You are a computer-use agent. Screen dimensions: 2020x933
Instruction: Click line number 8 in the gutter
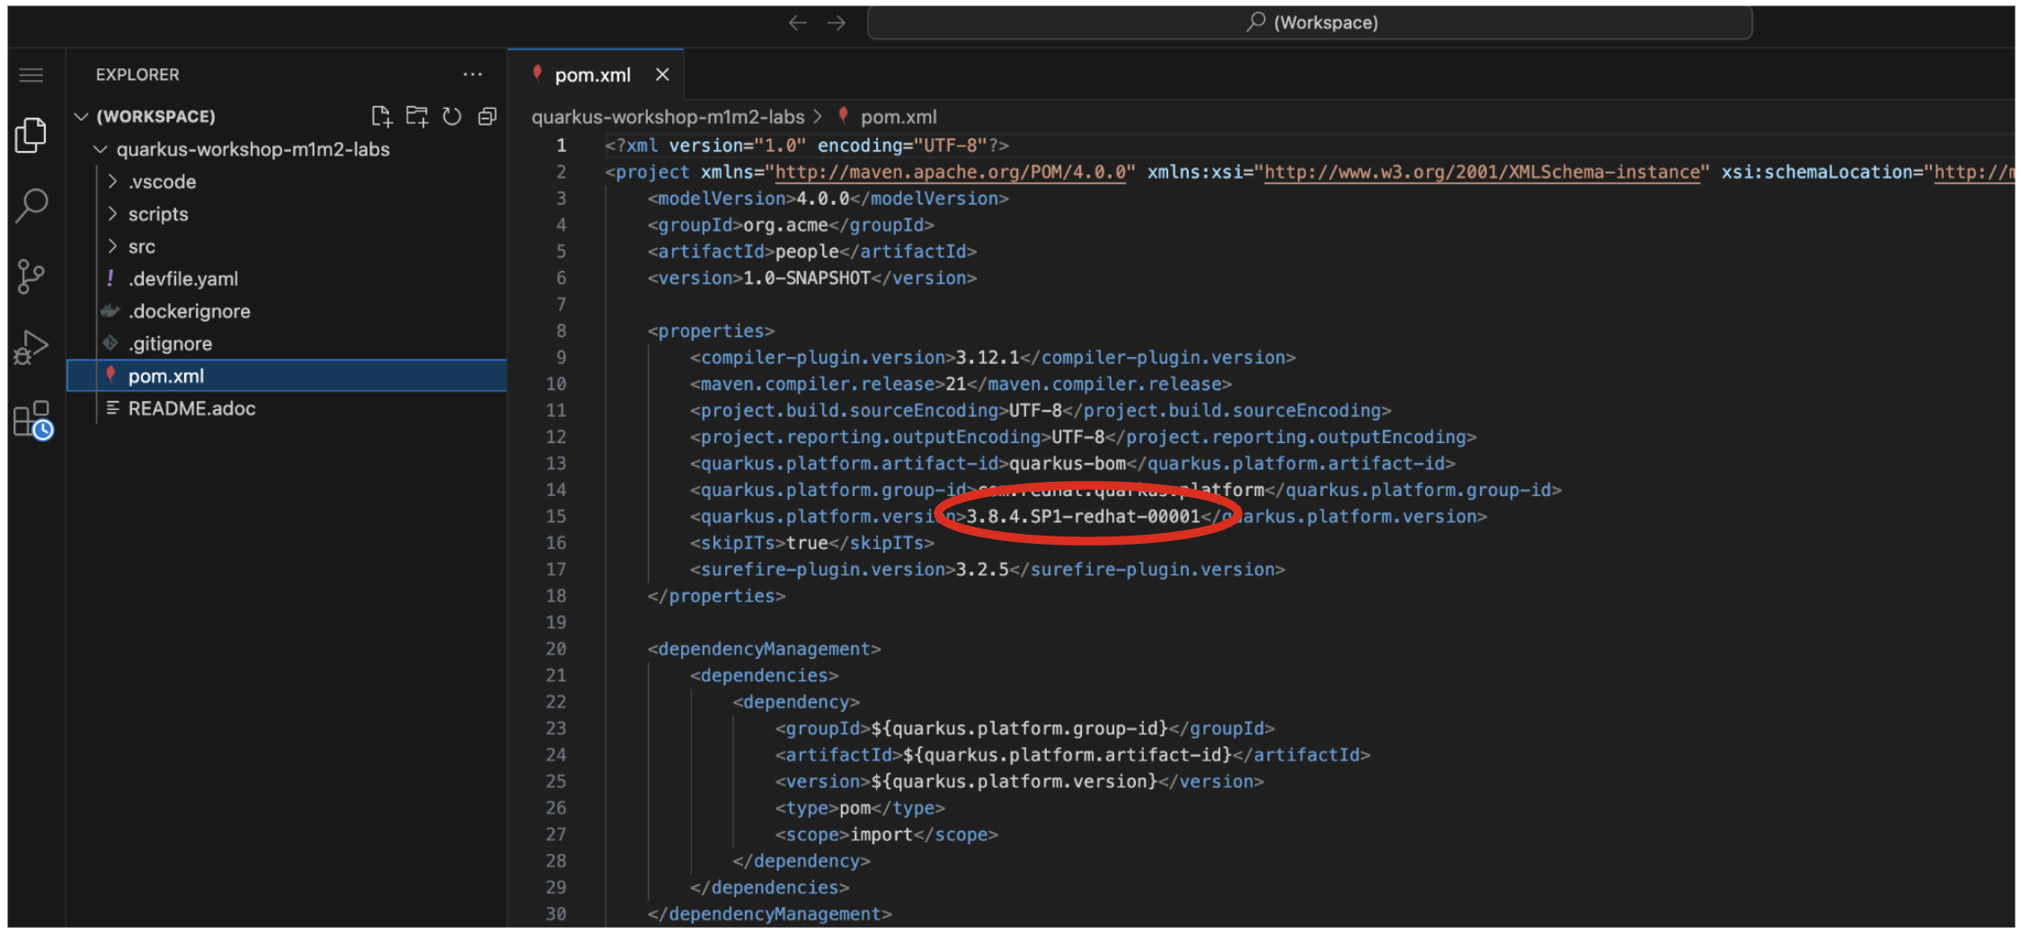click(561, 331)
